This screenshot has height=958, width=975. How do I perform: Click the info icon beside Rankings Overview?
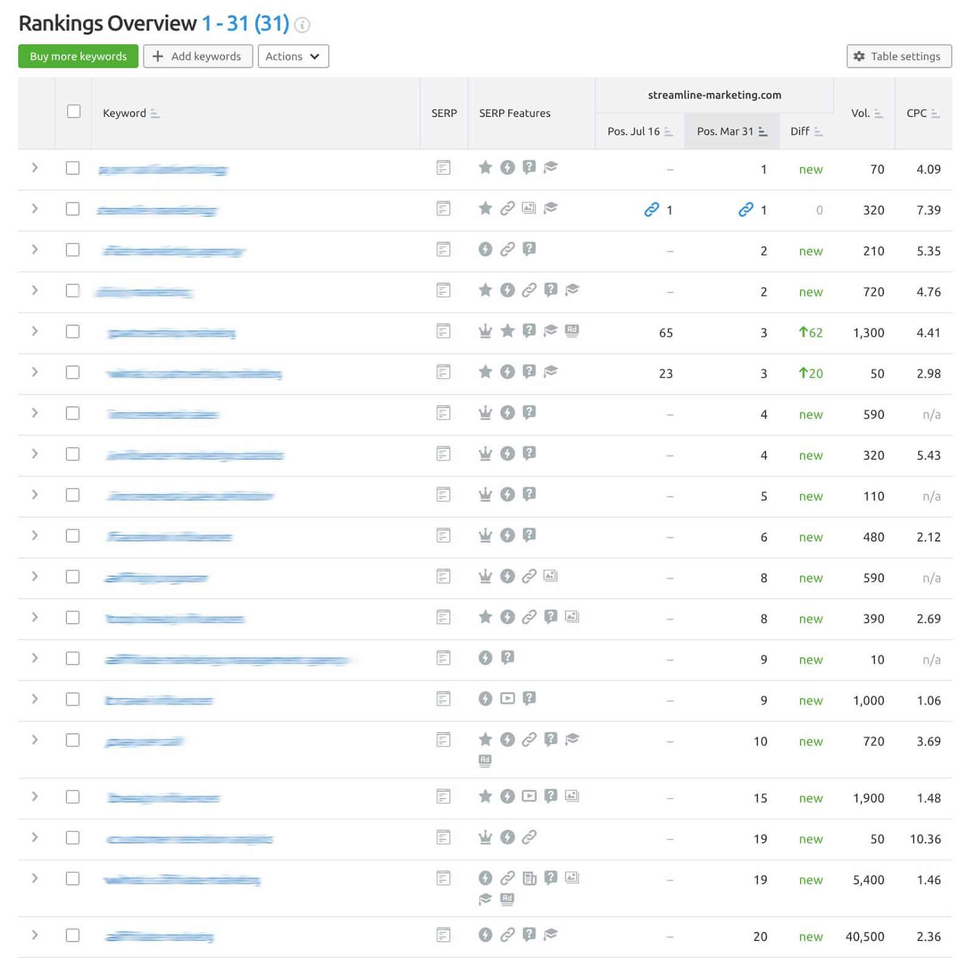[x=302, y=26]
